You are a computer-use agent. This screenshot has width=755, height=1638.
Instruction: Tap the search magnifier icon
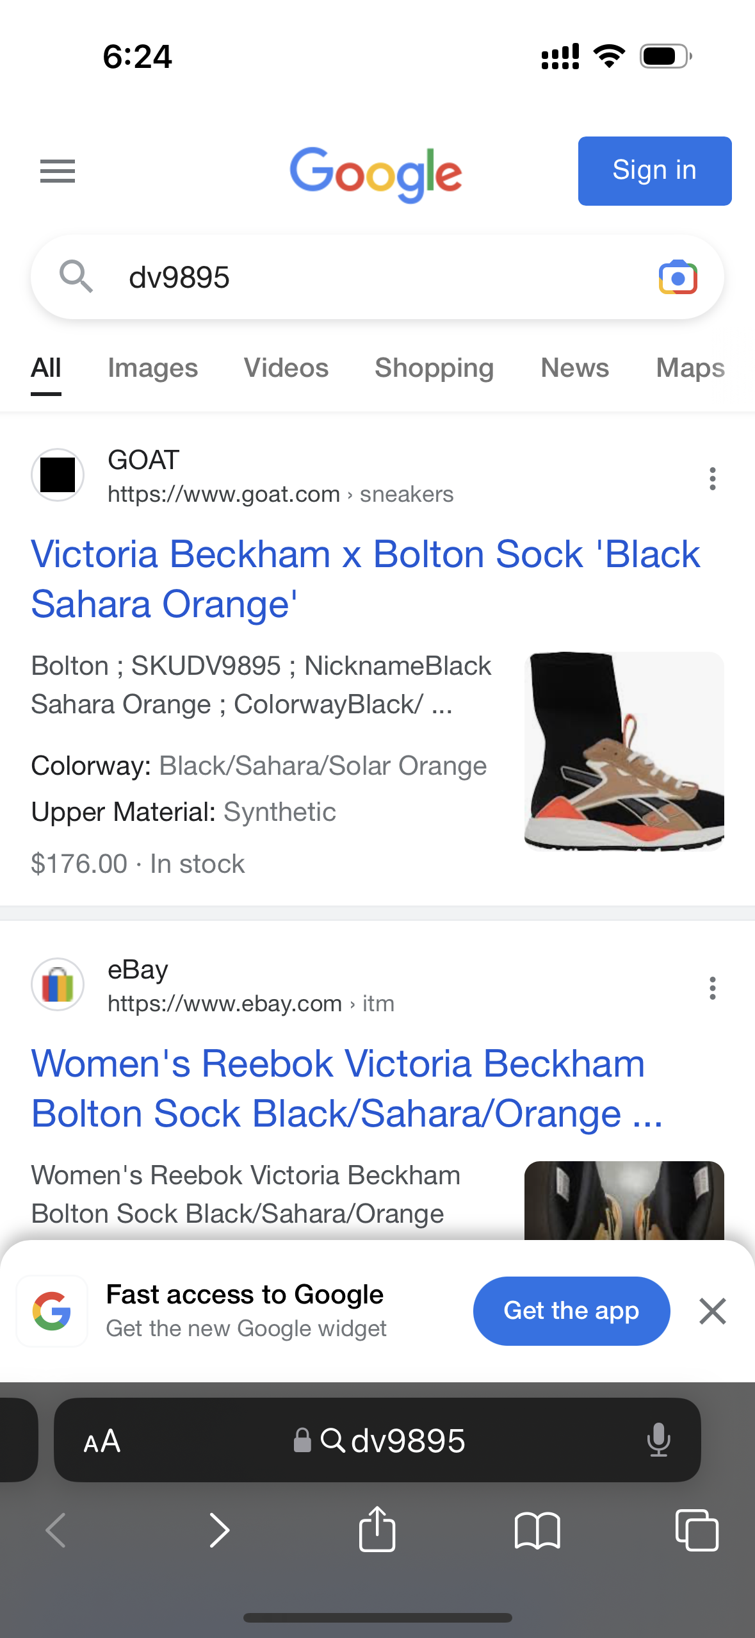click(76, 276)
